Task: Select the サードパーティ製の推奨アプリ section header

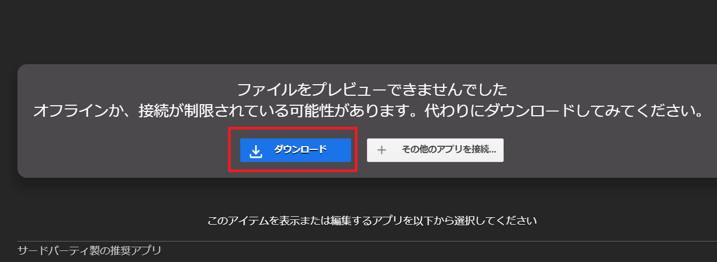Action: (x=89, y=250)
